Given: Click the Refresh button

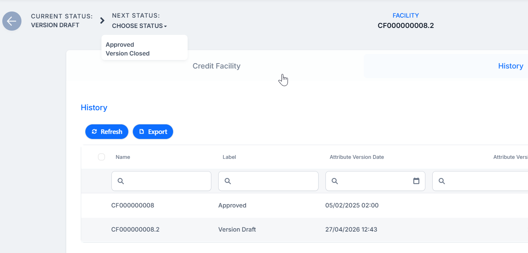Looking at the screenshot, I should [x=107, y=132].
